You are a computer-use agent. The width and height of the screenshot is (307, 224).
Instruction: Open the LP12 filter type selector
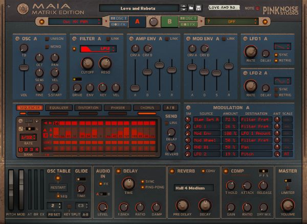pyautogui.click(x=98, y=49)
